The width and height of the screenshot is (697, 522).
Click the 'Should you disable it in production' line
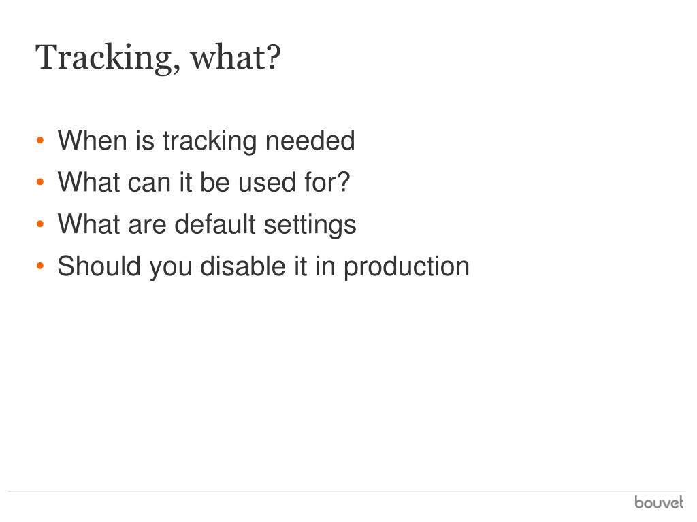263,266
